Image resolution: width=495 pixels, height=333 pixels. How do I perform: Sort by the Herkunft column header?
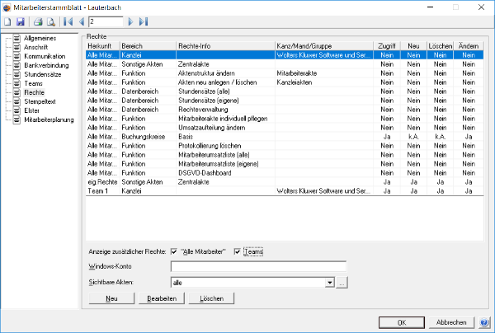tap(102, 46)
